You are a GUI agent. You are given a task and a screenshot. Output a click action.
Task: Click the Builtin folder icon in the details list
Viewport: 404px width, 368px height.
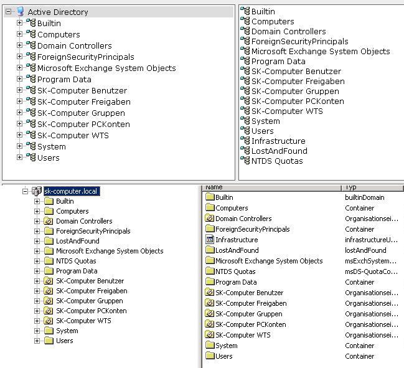pyautogui.click(x=210, y=197)
